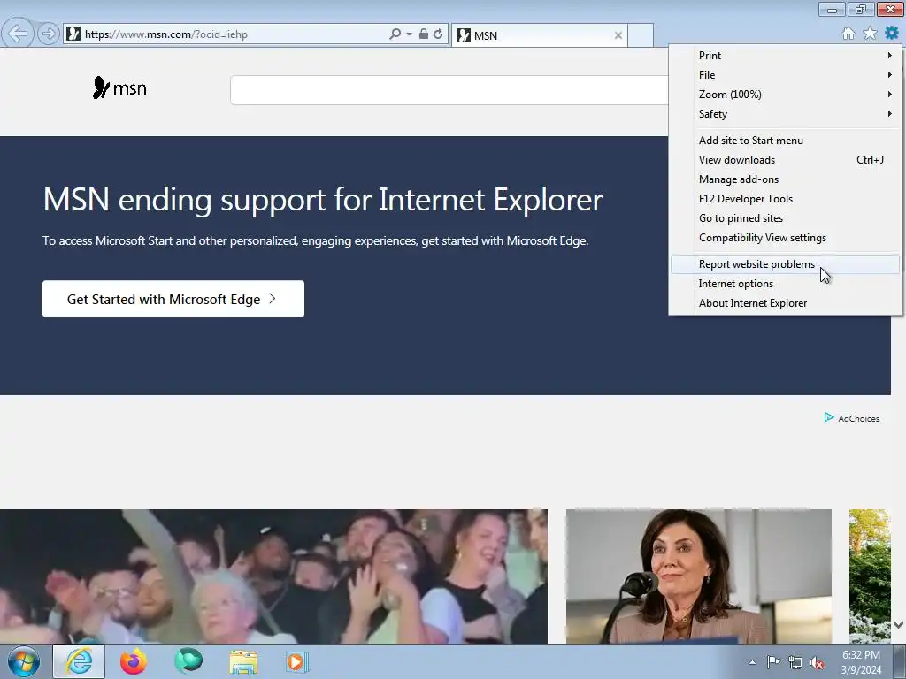The image size is (906, 679).
Task: Launch Firefox from the taskbar
Action: [134, 661]
